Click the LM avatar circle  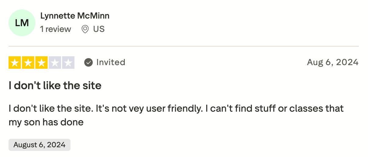point(22,23)
